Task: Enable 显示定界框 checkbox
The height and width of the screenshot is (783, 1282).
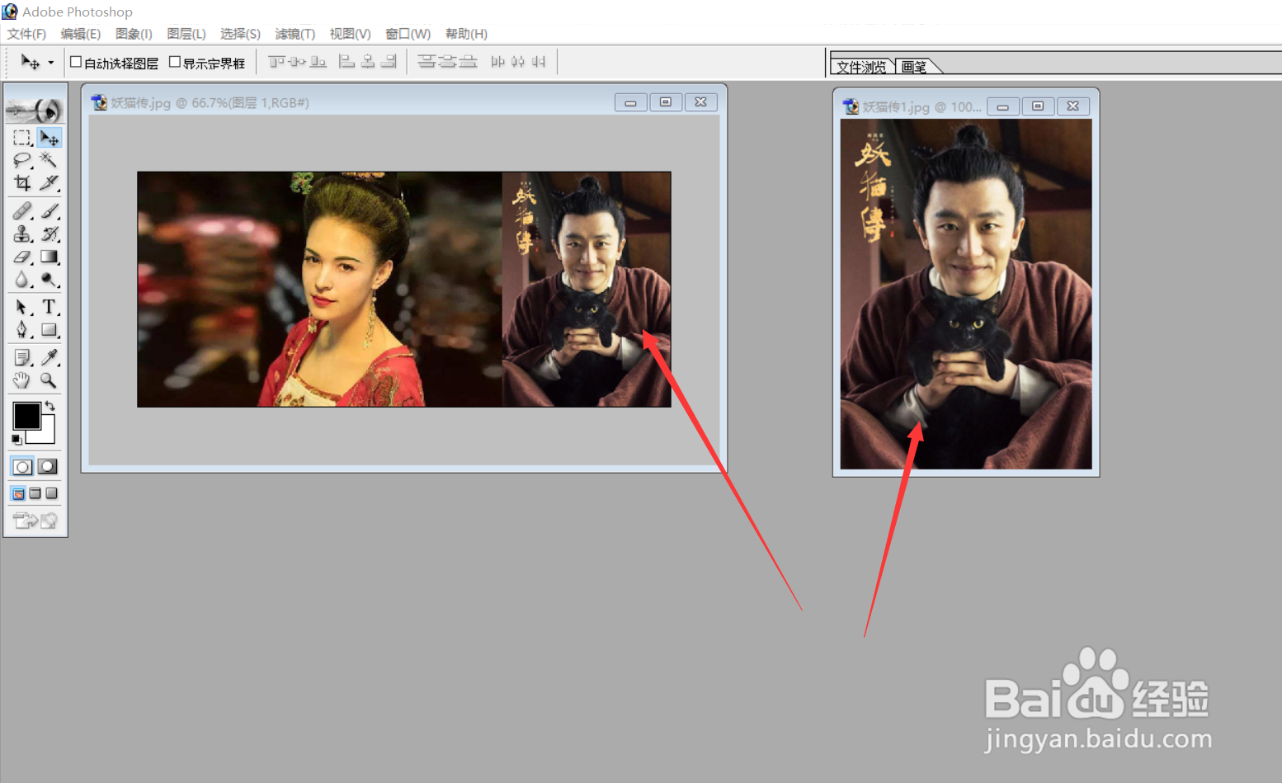Action: coord(175,62)
